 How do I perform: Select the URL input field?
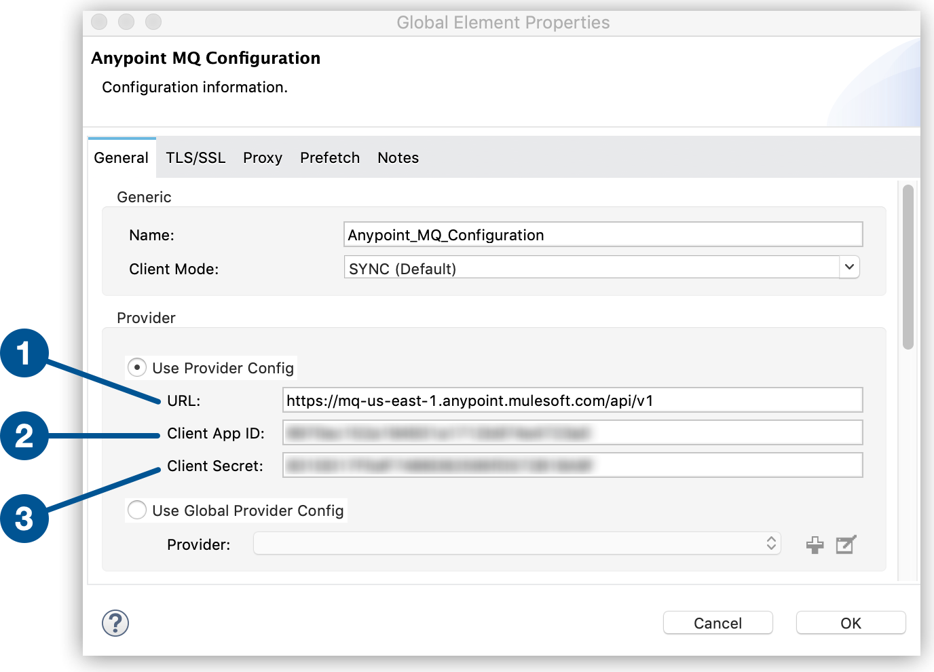point(574,400)
